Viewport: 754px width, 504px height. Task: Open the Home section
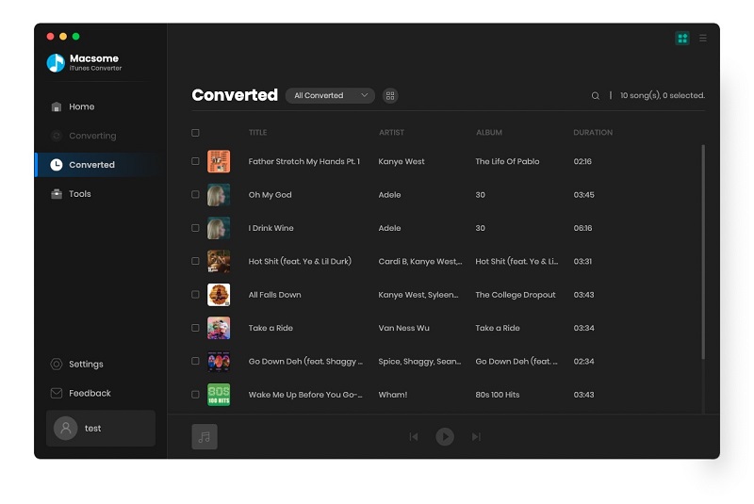coord(81,107)
